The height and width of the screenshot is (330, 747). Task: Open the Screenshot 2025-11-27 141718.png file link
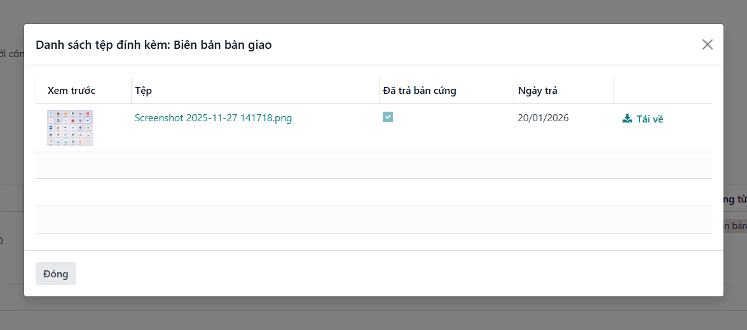[214, 118]
